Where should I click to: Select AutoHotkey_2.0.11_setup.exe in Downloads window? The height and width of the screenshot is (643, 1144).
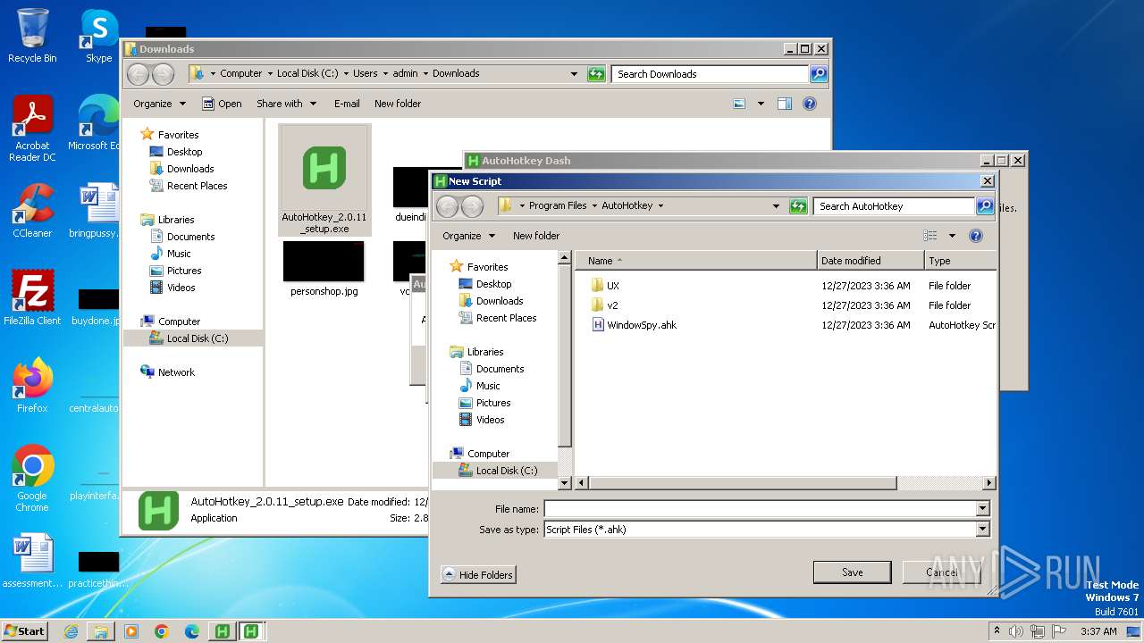click(x=324, y=180)
